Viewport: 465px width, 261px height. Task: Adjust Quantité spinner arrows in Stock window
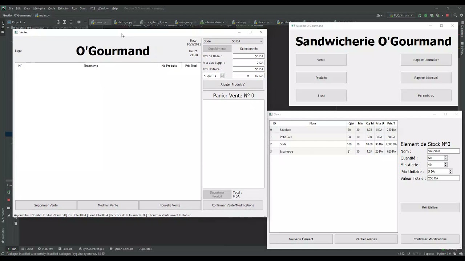446,158
